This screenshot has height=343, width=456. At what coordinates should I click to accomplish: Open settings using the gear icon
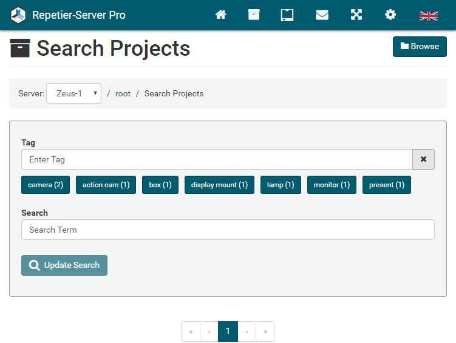pyautogui.click(x=390, y=15)
